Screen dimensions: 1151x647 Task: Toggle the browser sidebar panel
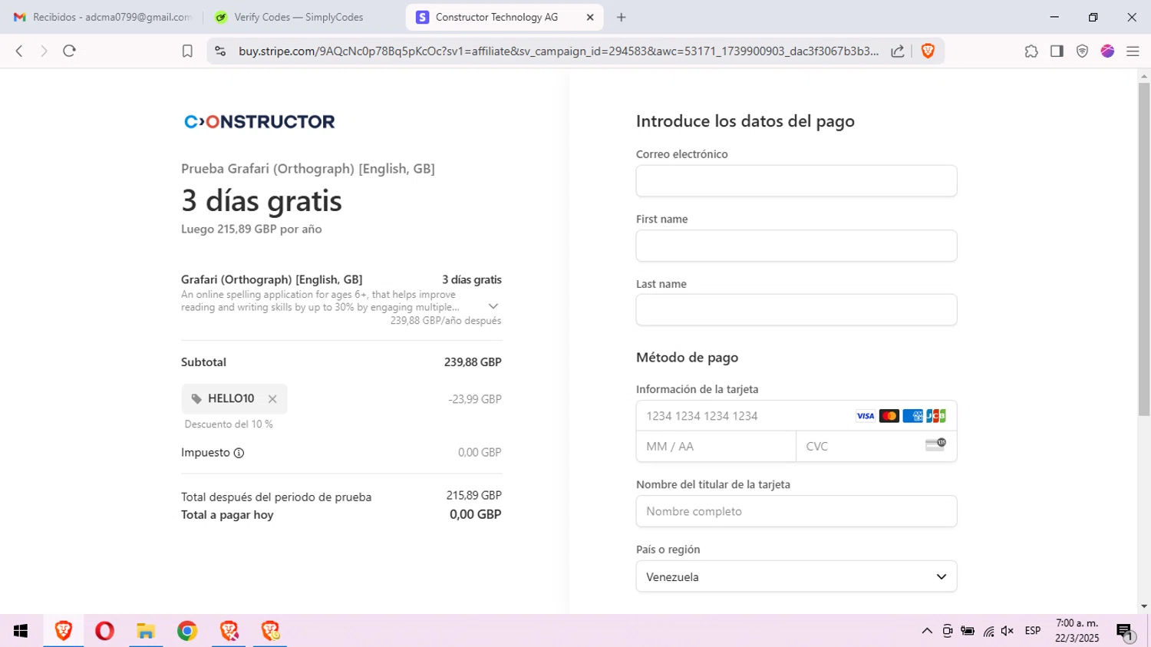click(x=1057, y=51)
